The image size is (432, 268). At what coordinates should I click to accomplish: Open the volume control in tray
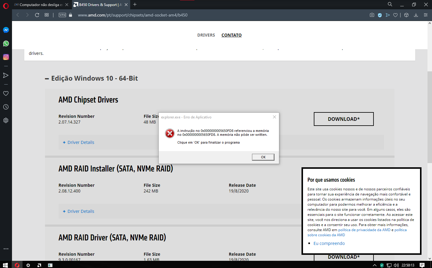[396, 265]
